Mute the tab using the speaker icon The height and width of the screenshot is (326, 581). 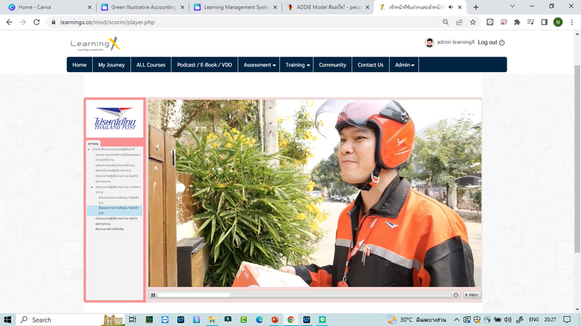pos(452,7)
